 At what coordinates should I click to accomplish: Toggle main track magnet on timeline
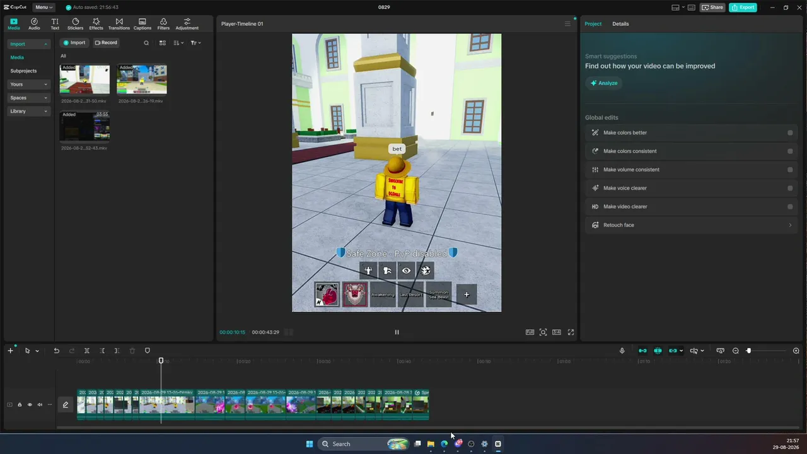point(642,351)
